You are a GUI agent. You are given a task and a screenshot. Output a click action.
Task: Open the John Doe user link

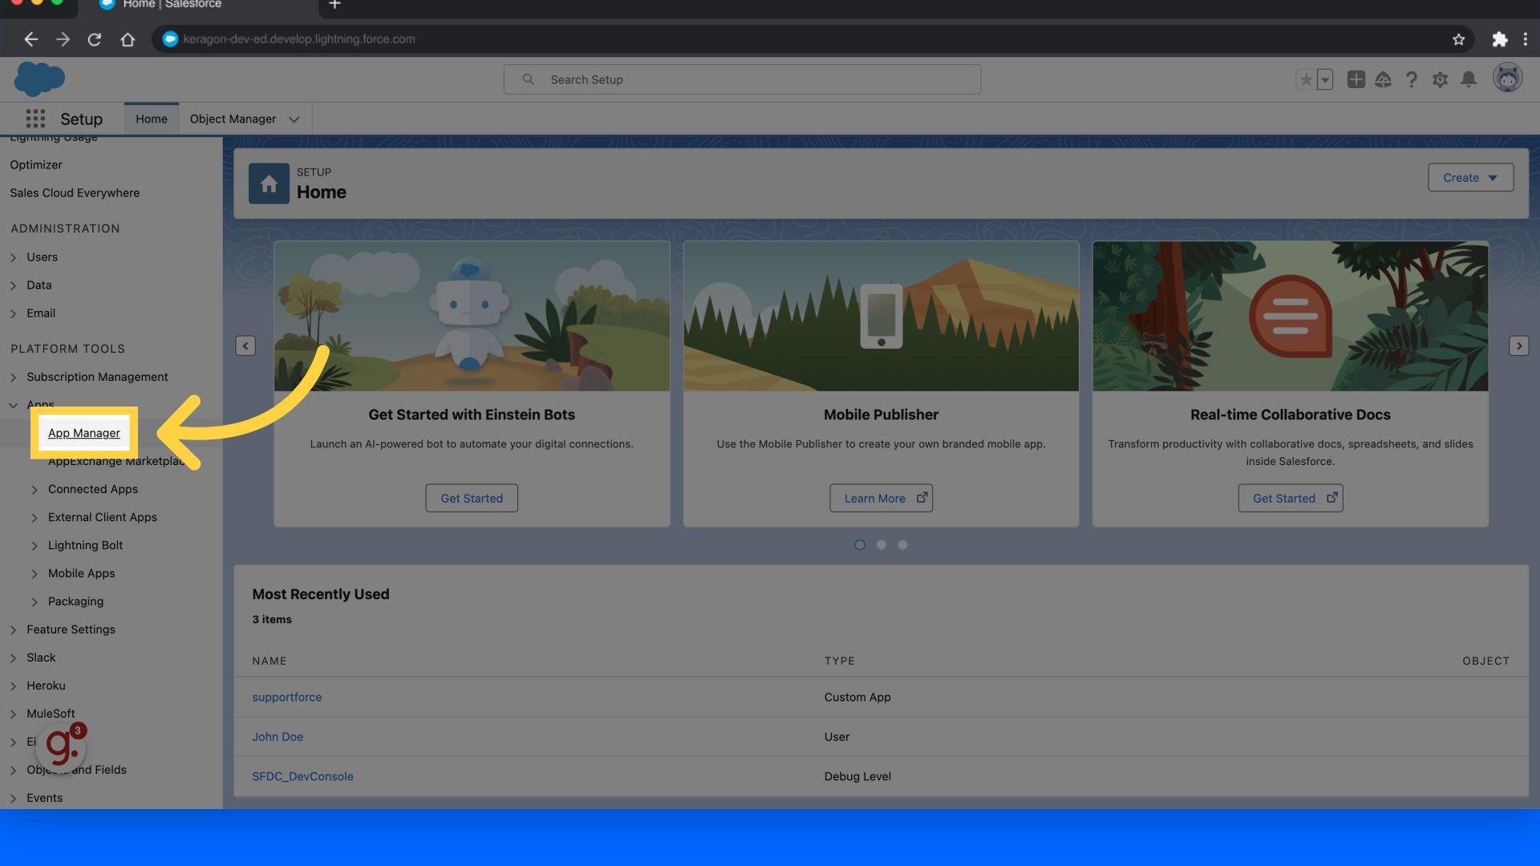point(278,737)
